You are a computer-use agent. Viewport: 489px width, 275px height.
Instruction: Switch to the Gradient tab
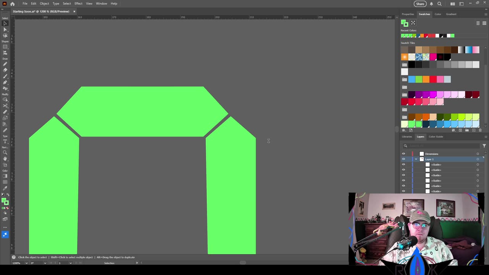[x=451, y=14]
